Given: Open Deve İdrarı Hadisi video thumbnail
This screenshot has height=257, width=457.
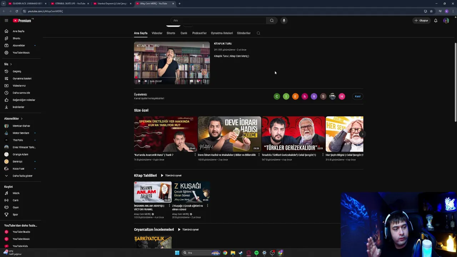Looking at the screenshot, I should click(229, 134).
